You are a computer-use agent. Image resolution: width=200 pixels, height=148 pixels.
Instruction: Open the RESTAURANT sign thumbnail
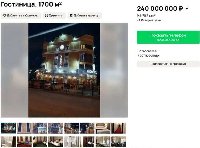pyautogui.click(x=56, y=128)
